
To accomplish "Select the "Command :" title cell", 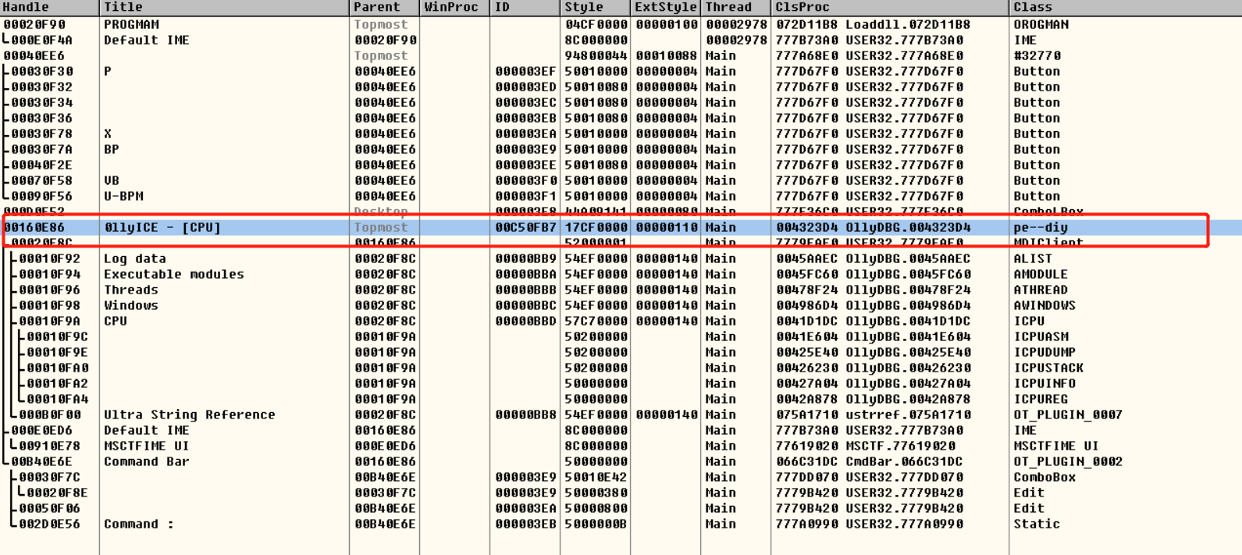I will 139,524.
